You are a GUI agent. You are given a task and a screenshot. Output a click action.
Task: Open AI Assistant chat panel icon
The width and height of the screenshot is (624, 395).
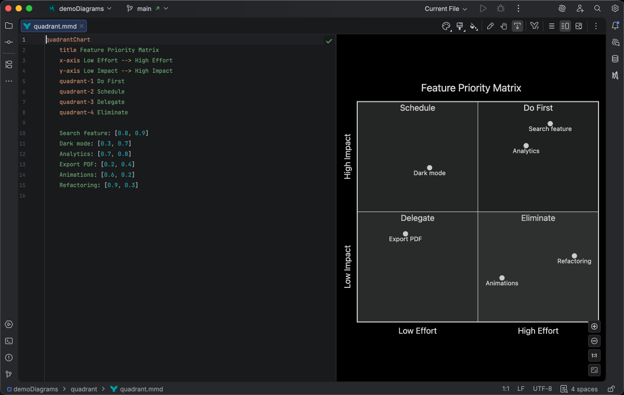(615, 43)
